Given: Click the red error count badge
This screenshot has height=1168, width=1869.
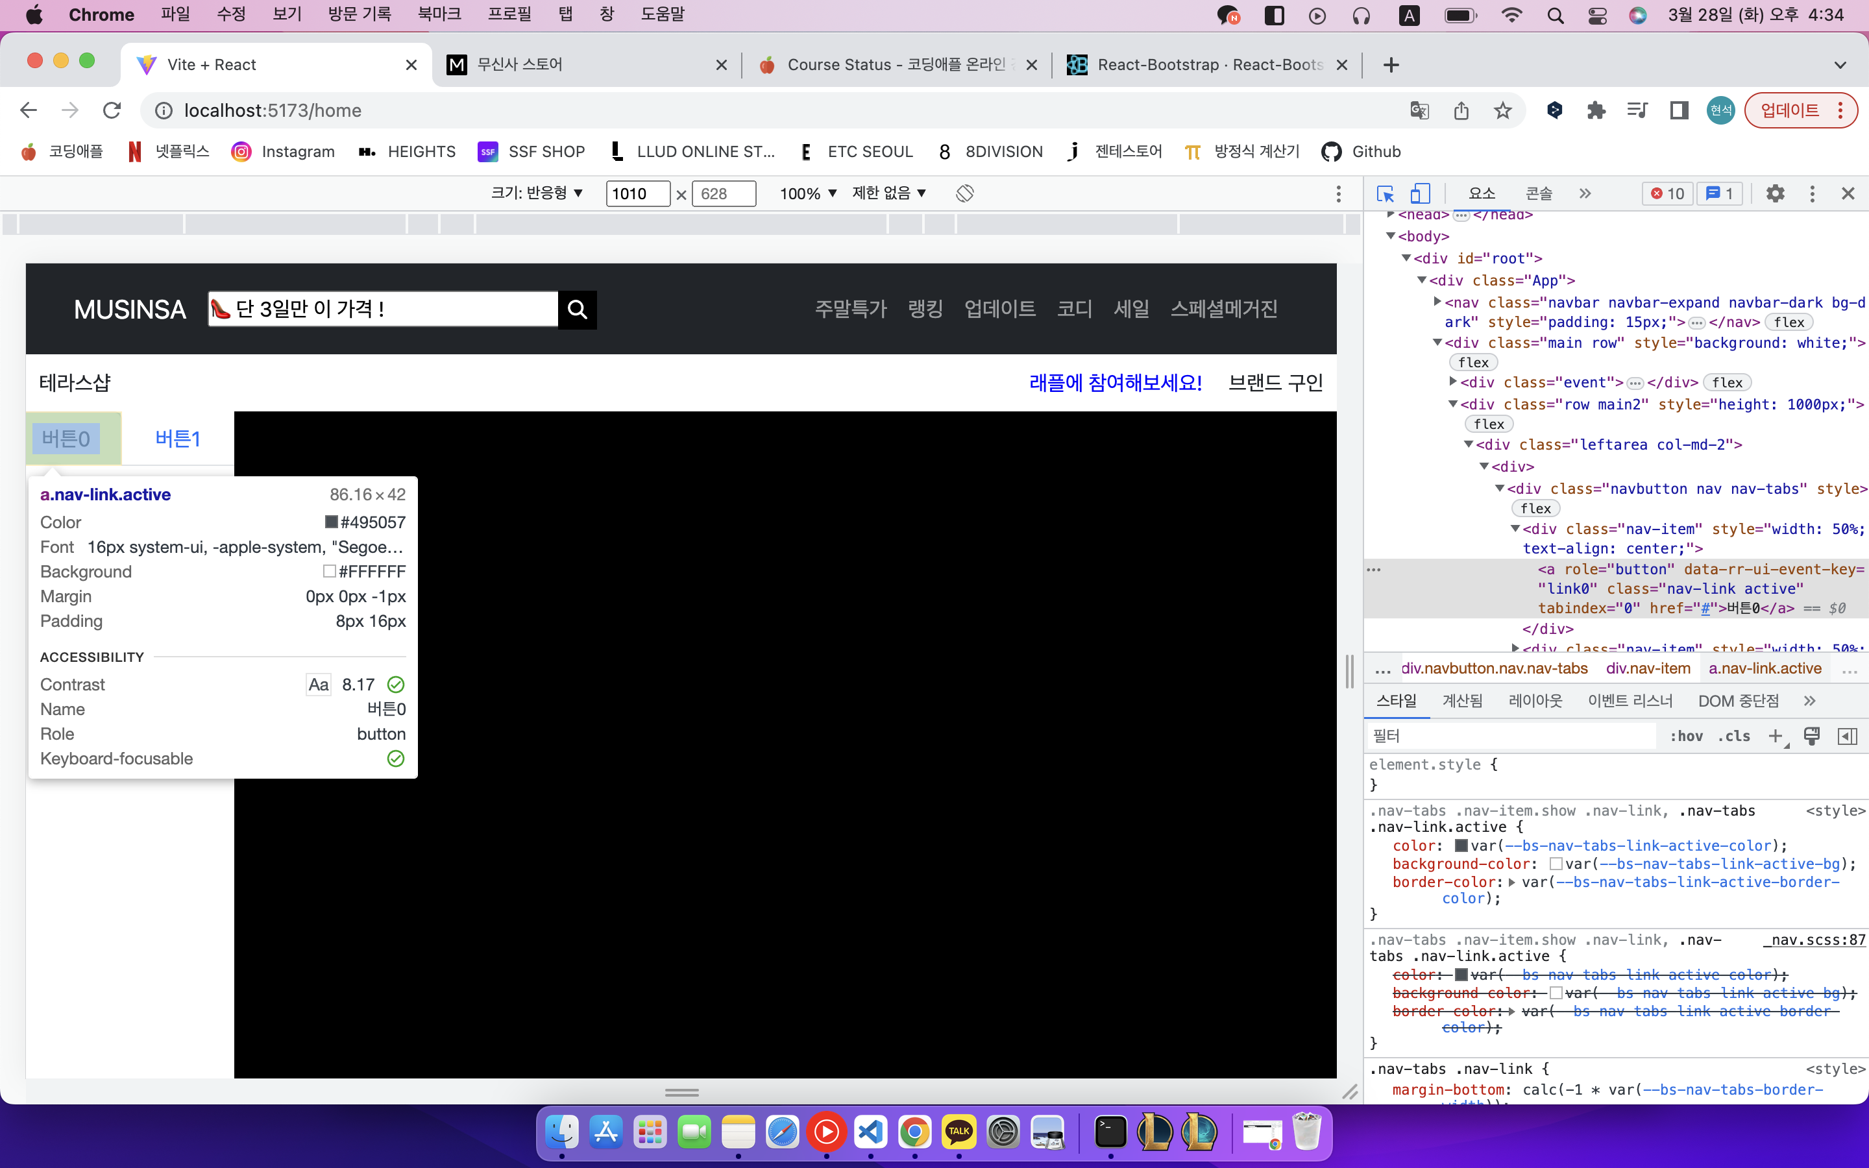Looking at the screenshot, I should coord(1667,194).
